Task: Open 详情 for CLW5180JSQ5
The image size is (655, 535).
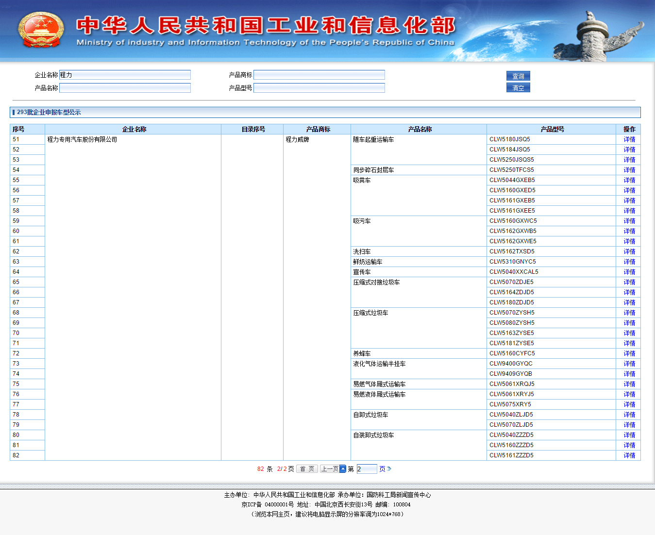Action: pos(629,139)
